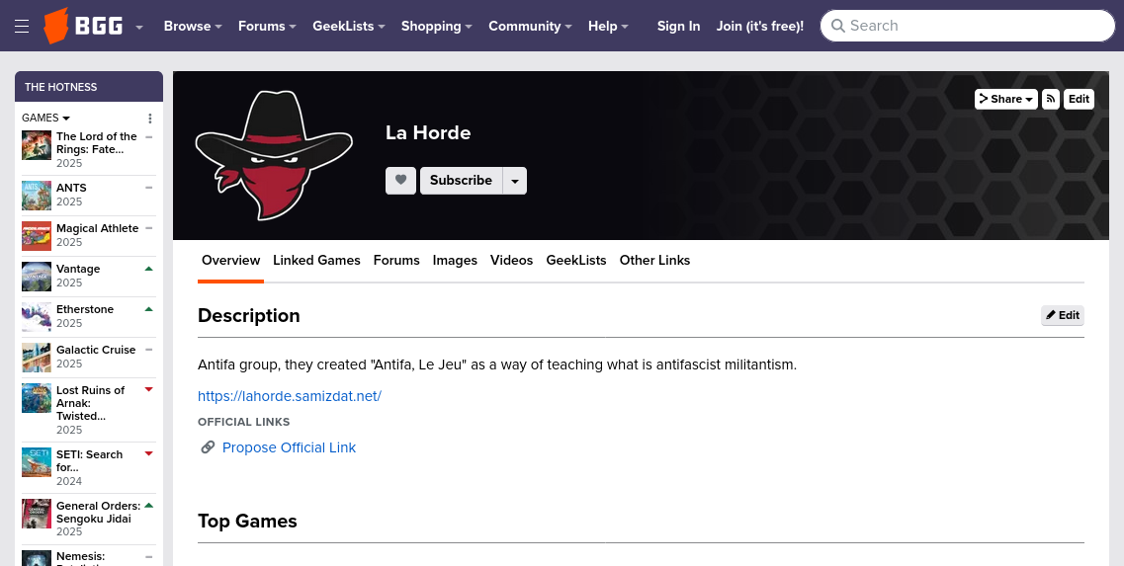Open the GAMES dropdown in The Hotness
The image size is (1124, 566).
coord(45,118)
